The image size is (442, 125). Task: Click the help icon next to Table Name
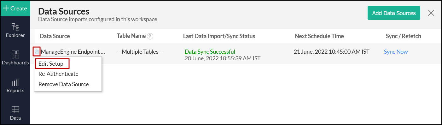tap(150, 36)
